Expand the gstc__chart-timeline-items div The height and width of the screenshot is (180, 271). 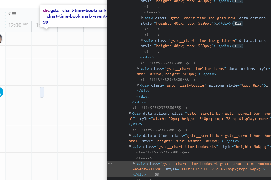tap(138, 68)
